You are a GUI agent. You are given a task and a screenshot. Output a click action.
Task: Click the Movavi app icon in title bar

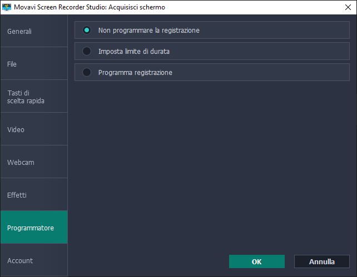[7, 7]
